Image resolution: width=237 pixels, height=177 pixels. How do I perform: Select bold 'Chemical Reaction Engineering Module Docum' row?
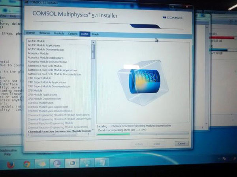point(59,131)
